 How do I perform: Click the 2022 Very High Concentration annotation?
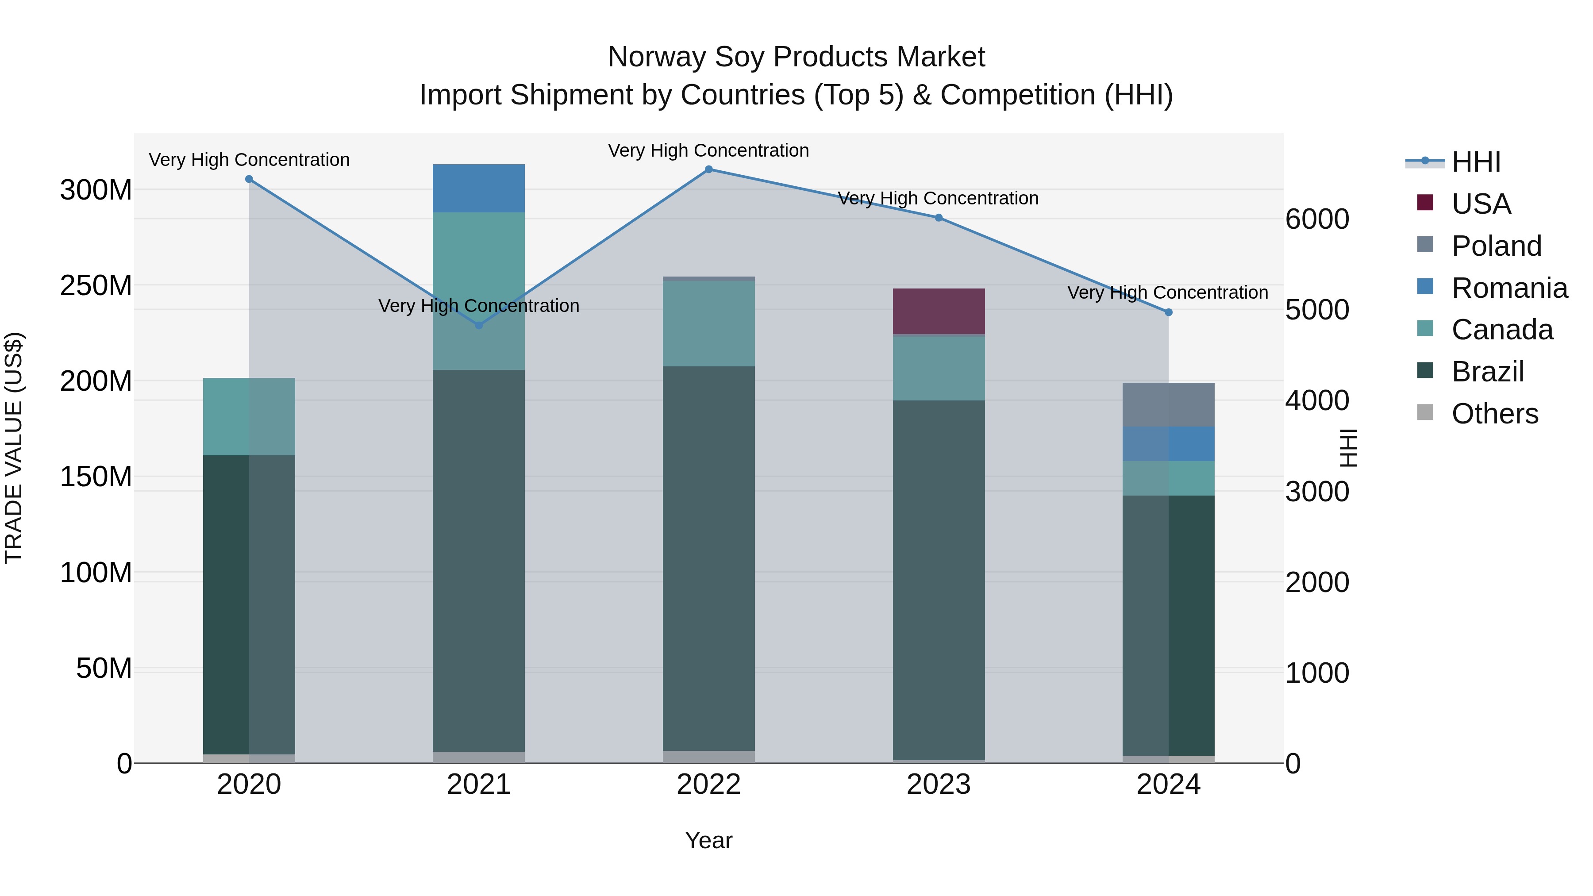point(709,150)
